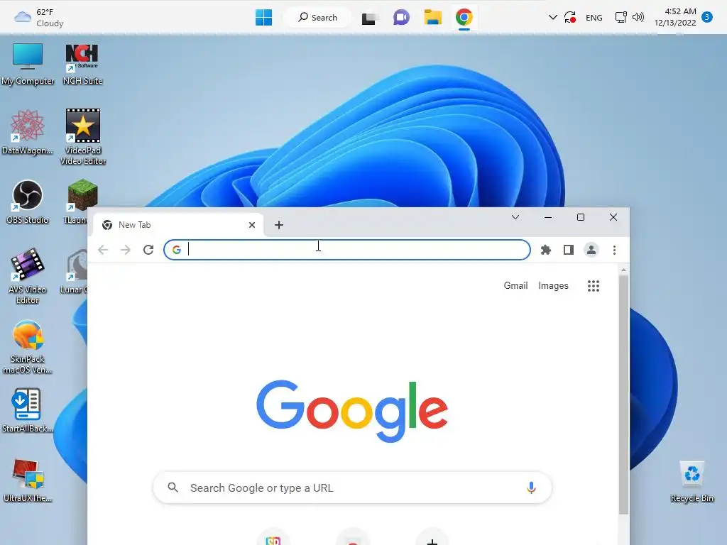Viewport: 727px width, 545px height.
Task: Select StartAllBack desktop icon
Action: (x=28, y=410)
